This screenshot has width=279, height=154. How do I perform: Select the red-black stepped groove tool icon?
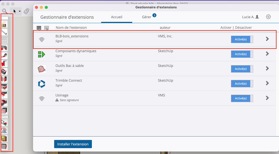point(4,103)
